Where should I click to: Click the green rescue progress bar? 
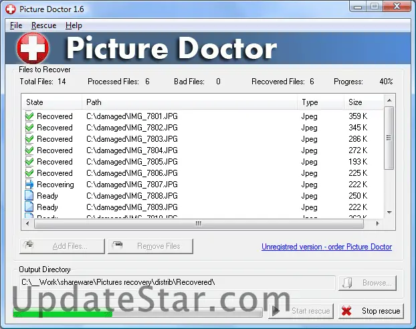coord(137,313)
